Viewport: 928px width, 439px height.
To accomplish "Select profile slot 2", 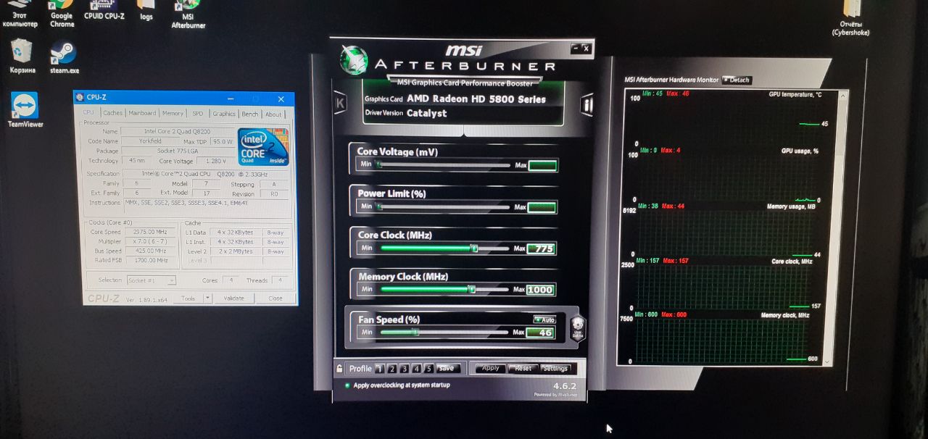I will coord(391,369).
